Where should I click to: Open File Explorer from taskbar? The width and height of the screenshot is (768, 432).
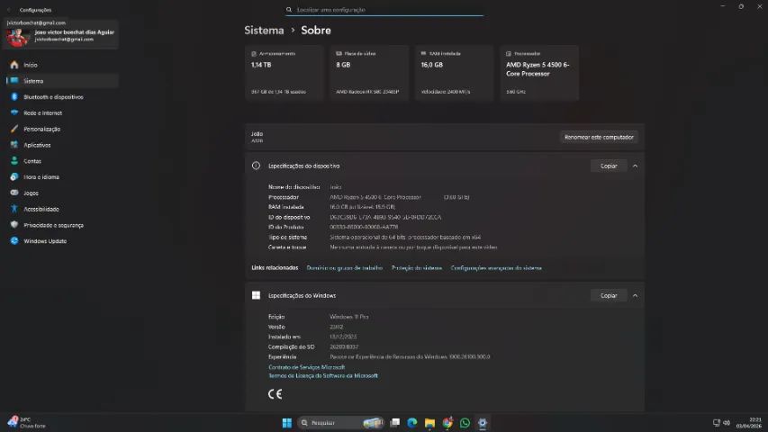[x=429, y=423]
